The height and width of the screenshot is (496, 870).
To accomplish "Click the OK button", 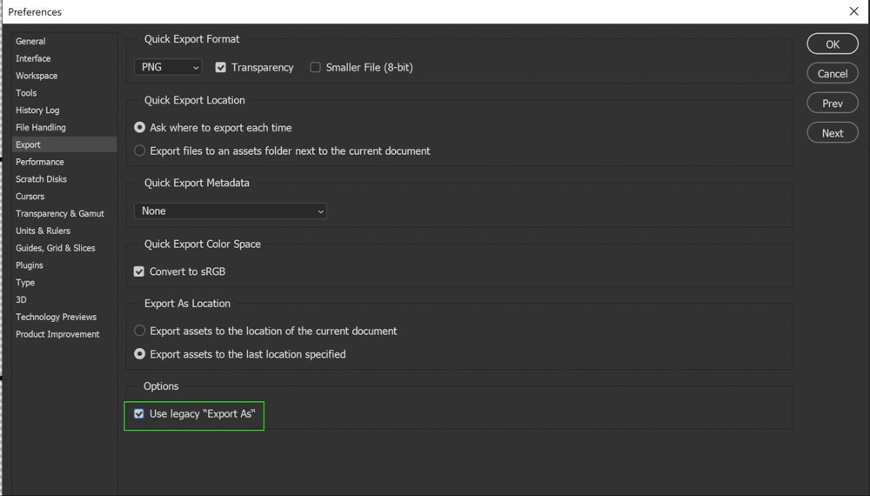I will pyautogui.click(x=833, y=44).
